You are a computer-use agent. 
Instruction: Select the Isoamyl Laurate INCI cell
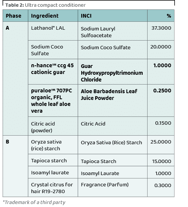click(113, 172)
